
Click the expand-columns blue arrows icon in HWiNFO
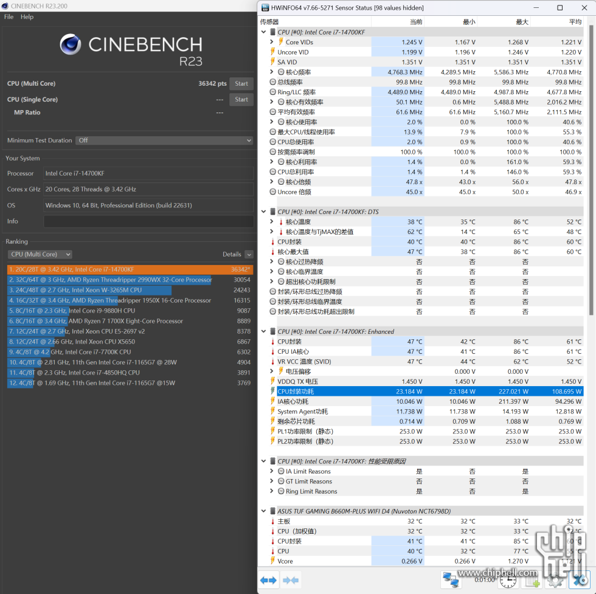[x=268, y=580]
